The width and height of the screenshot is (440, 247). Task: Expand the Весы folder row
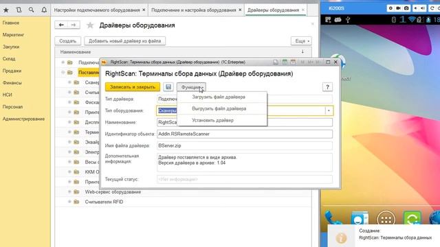coord(69,162)
